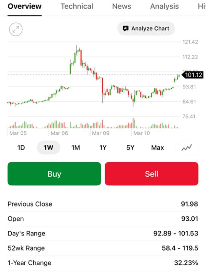
Task: Tap the Previous Close row
Action: coord(103,204)
